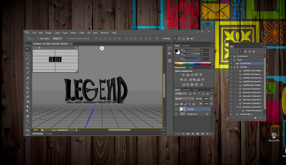Pick the Lasso tool
286x165 pixels.
tap(28, 59)
